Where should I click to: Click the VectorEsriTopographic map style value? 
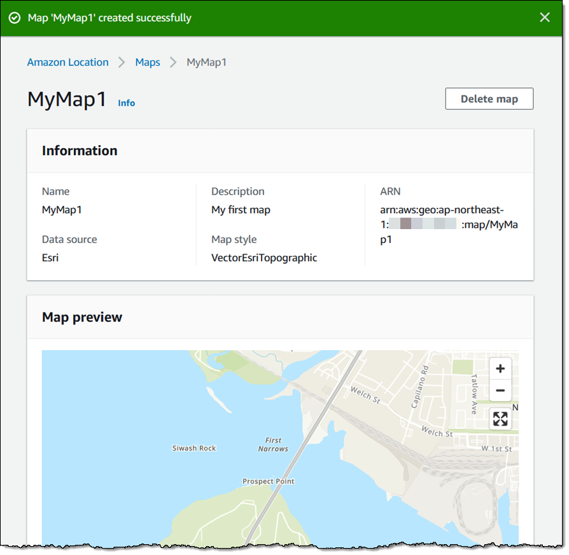tap(264, 258)
